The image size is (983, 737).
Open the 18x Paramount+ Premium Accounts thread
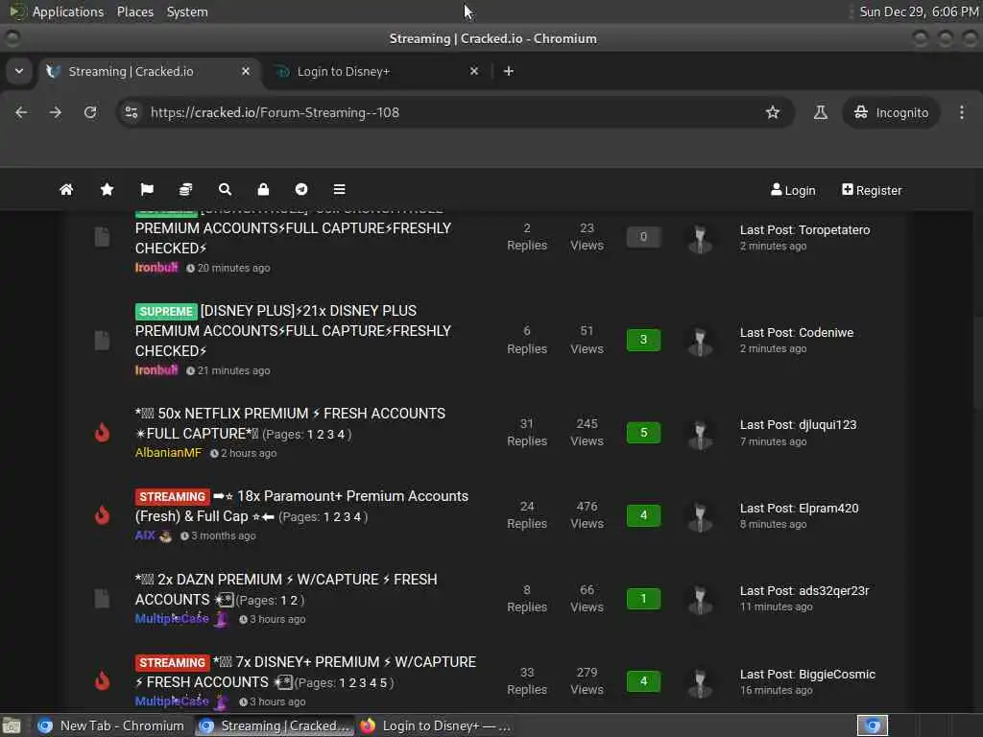[300, 506]
